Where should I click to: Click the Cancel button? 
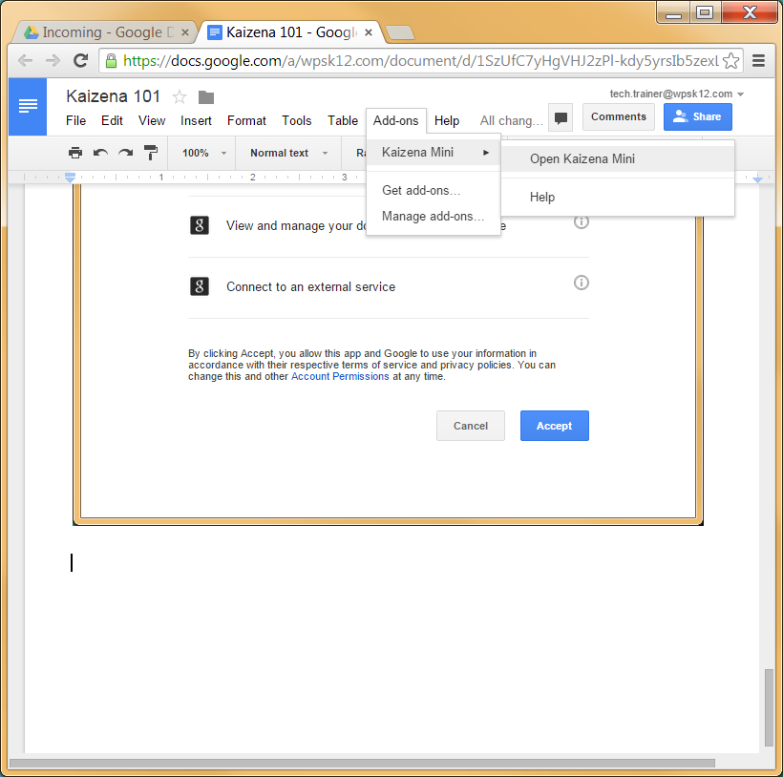tap(471, 426)
